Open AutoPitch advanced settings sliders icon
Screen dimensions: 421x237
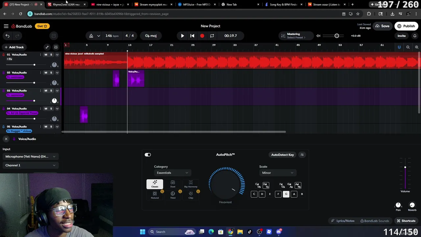coord(302,155)
